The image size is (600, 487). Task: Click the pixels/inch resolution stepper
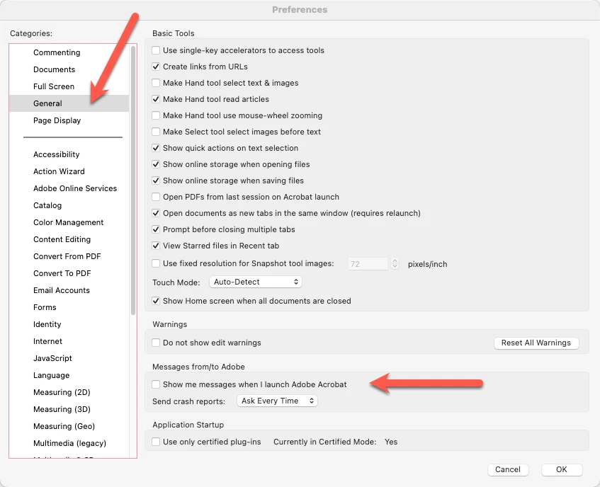coord(395,264)
